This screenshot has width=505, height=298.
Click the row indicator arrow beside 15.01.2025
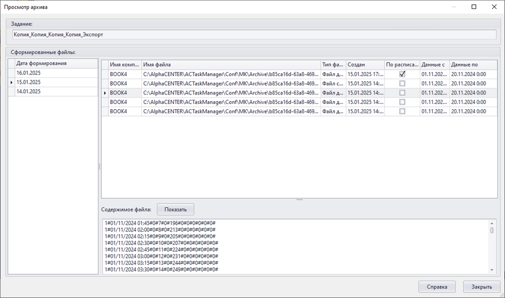pos(11,83)
